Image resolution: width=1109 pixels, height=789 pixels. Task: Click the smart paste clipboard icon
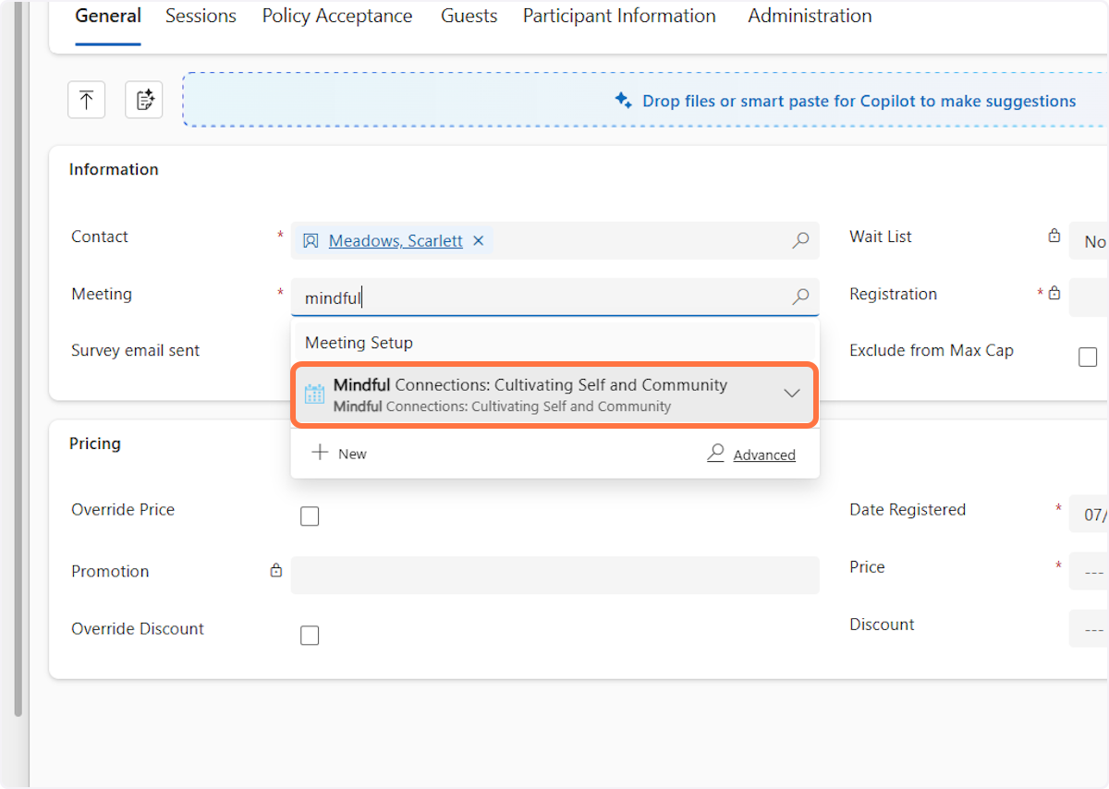click(x=144, y=100)
